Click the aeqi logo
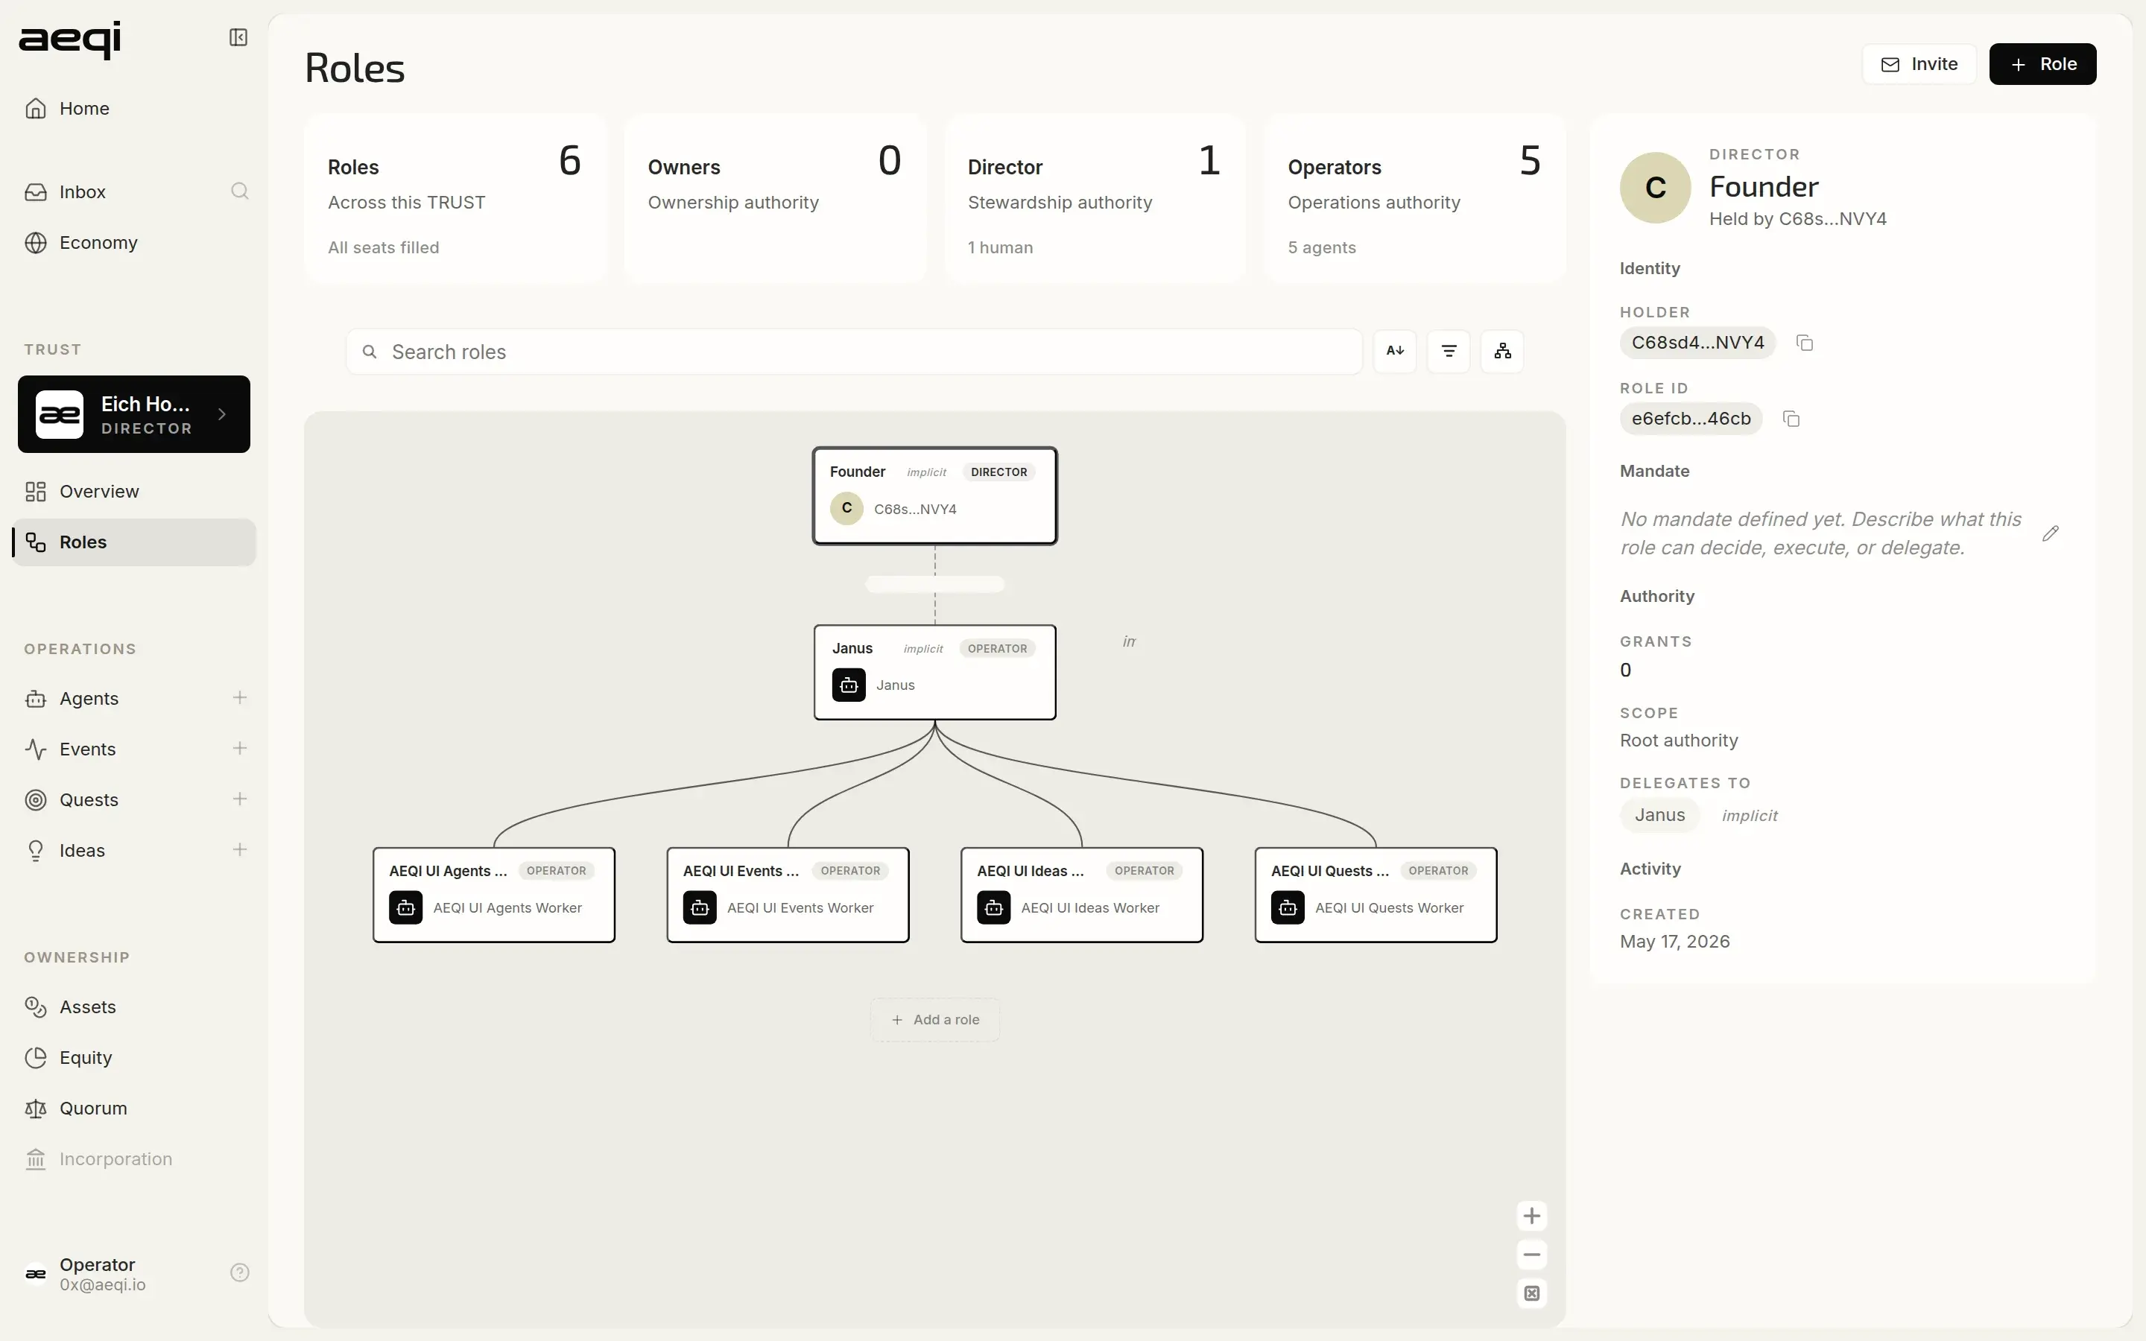This screenshot has height=1341, width=2146. click(x=70, y=39)
